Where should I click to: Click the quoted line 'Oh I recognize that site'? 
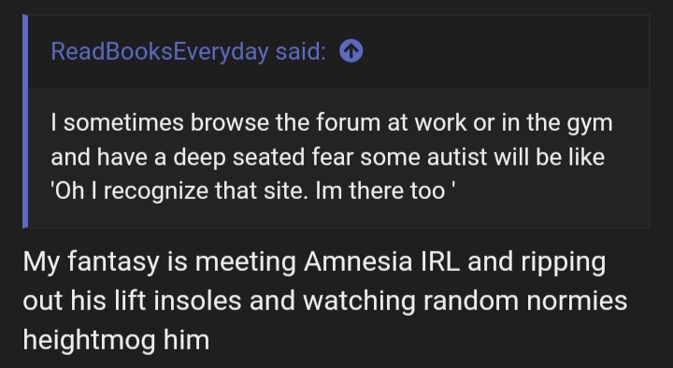tap(179, 191)
